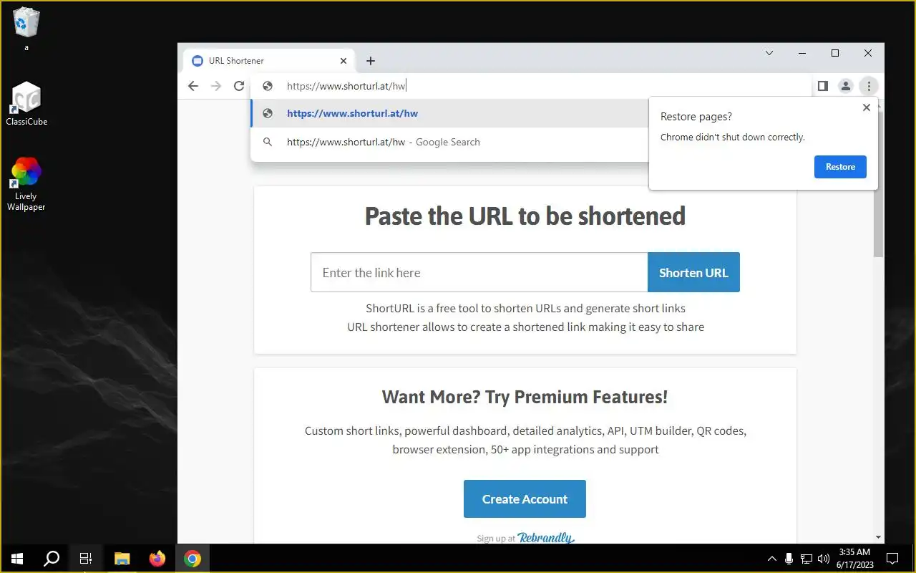Maximize the Chrome window

coord(835,53)
